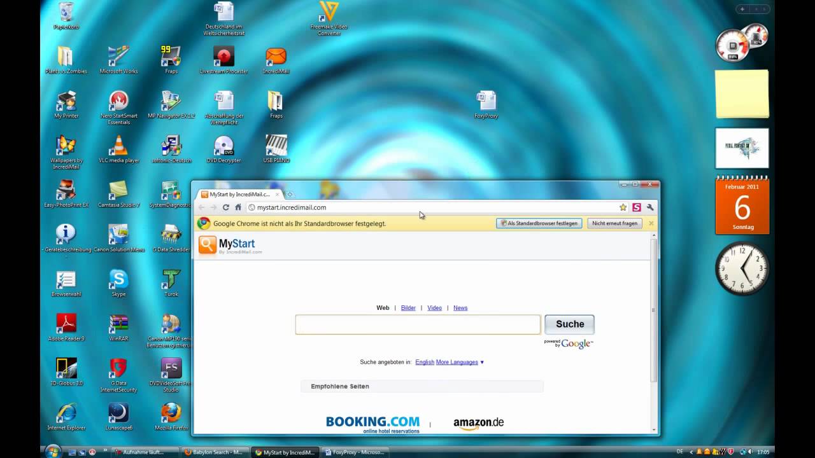Open Easy-PhotoPrint EX from the desktop
This screenshot has height=458, width=815.
point(66,193)
